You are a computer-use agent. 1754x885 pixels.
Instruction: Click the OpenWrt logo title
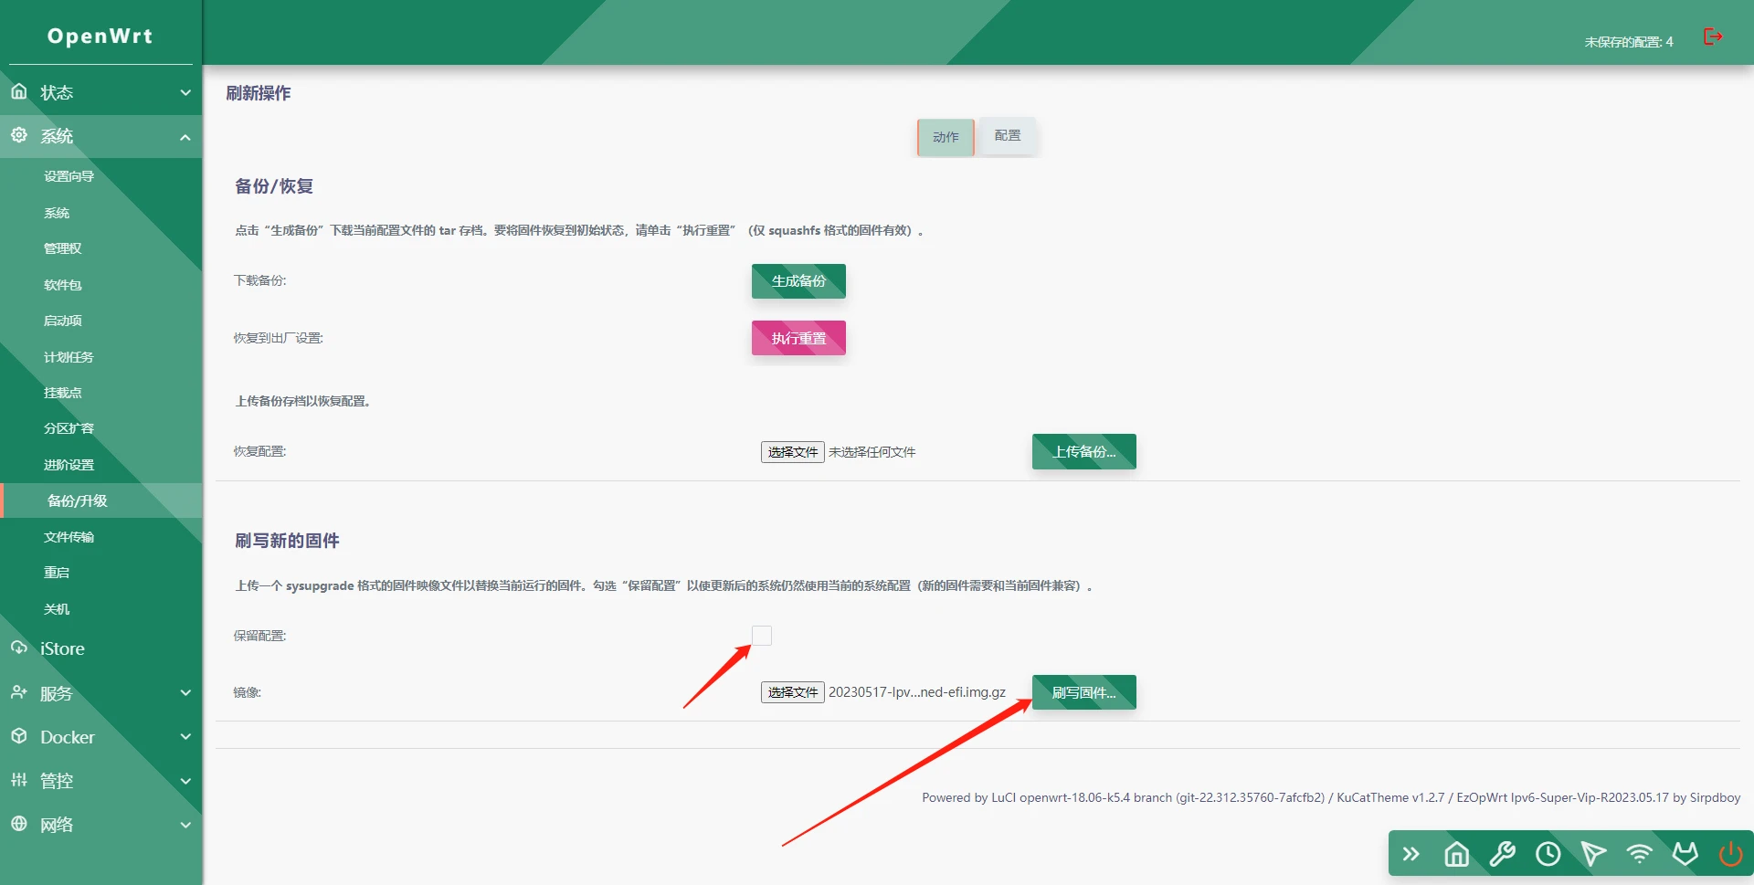pyautogui.click(x=100, y=36)
